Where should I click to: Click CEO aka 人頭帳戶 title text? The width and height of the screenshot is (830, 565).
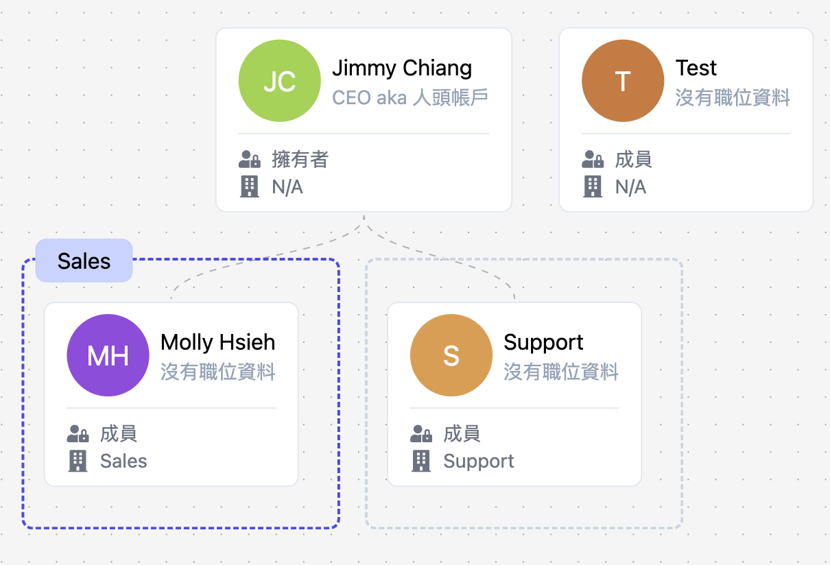click(410, 97)
